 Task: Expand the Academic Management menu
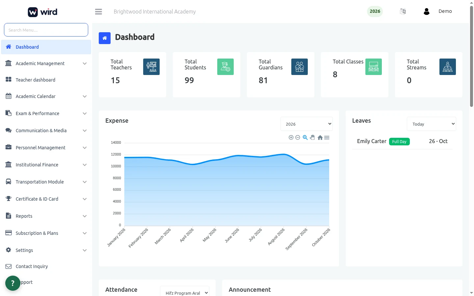46,63
